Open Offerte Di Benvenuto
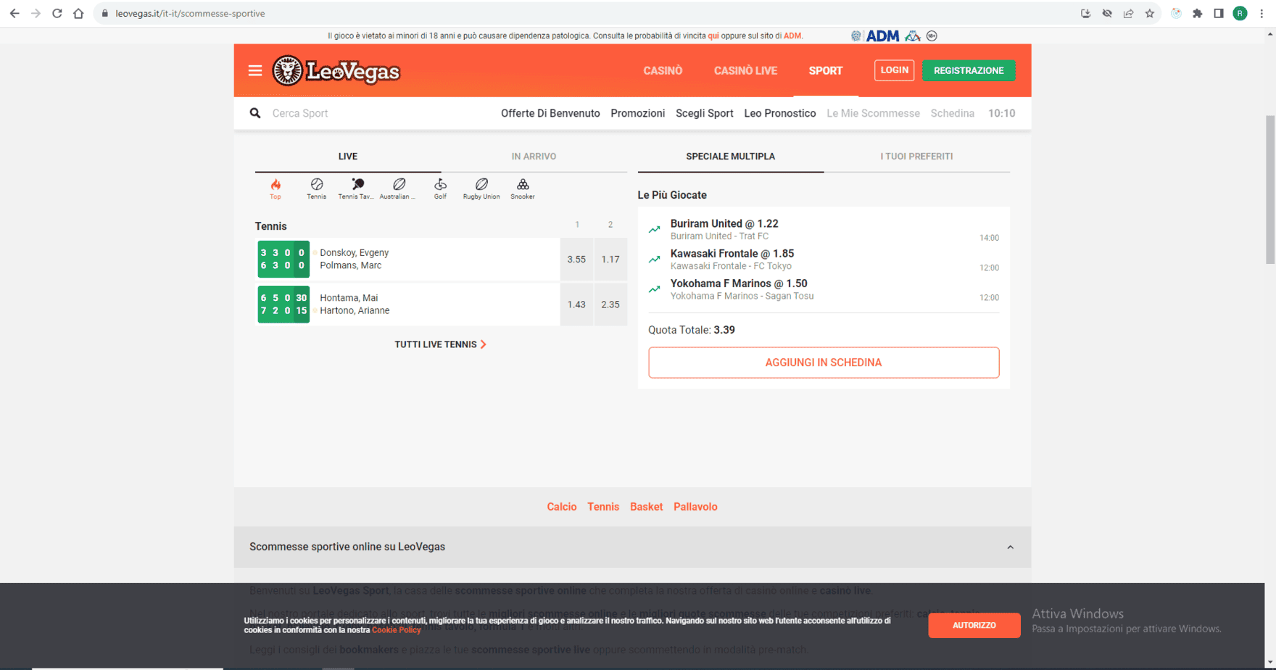 [550, 113]
